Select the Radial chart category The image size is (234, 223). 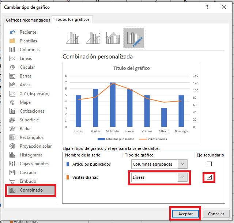click(x=25, y=129)
